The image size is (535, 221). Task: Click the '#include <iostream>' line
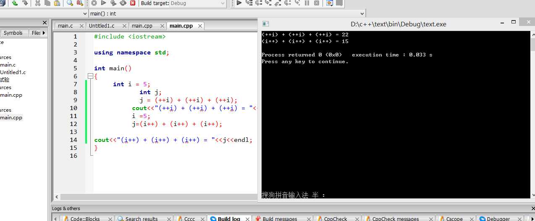tap(130, 36)
